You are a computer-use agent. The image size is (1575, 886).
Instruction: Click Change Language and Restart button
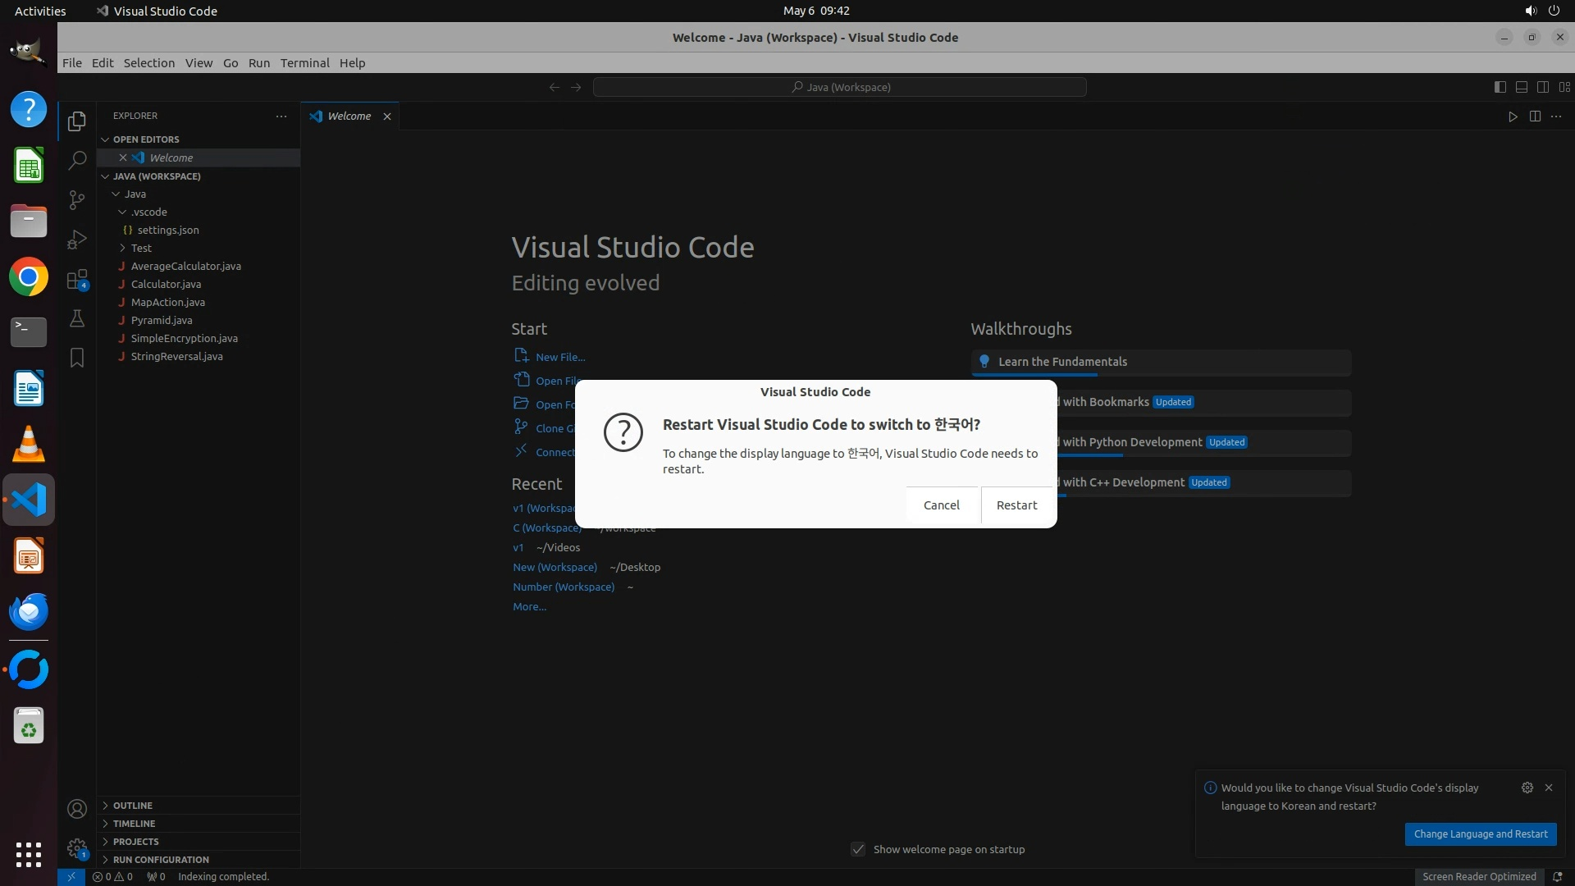pos(1480,834)
